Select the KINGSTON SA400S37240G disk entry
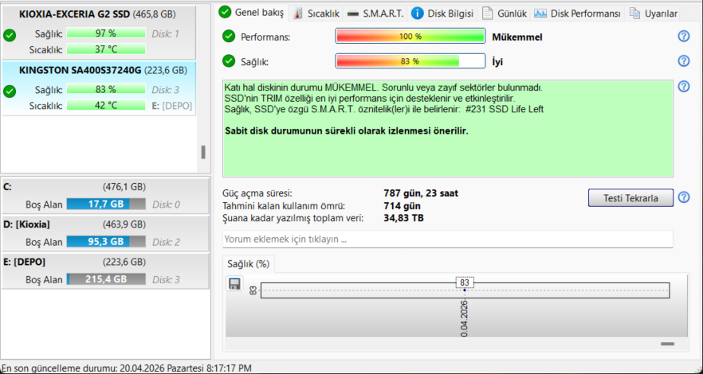The width and height of the screenshot is (703, 374). (x=99, y=88)
